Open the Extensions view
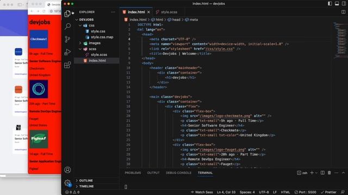The width and height of the screenshot is (348, 195). [x=67, y=65]
